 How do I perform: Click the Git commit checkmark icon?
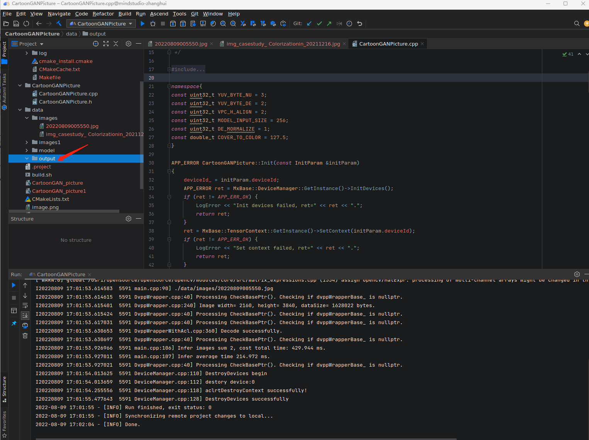[x=319, y=24]
